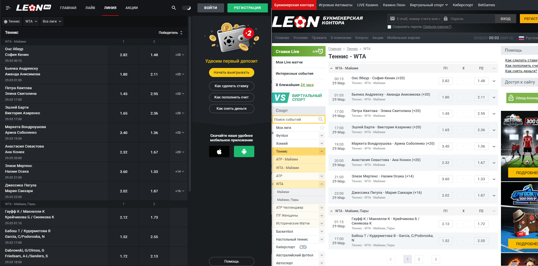Download the Apple iOS app
538x266 pixels.
click(219, 151)
